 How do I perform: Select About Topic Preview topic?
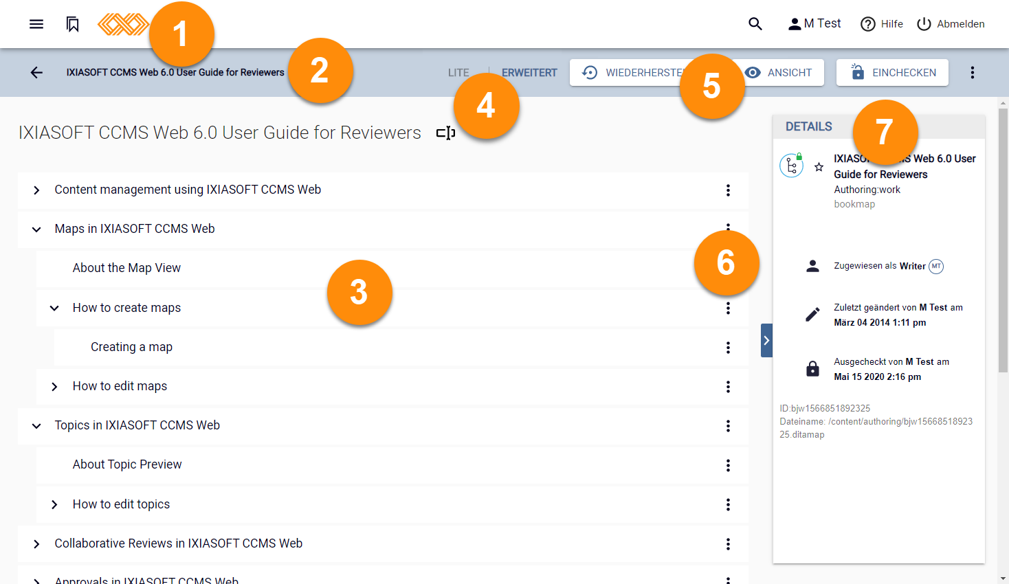pos(127,464)
